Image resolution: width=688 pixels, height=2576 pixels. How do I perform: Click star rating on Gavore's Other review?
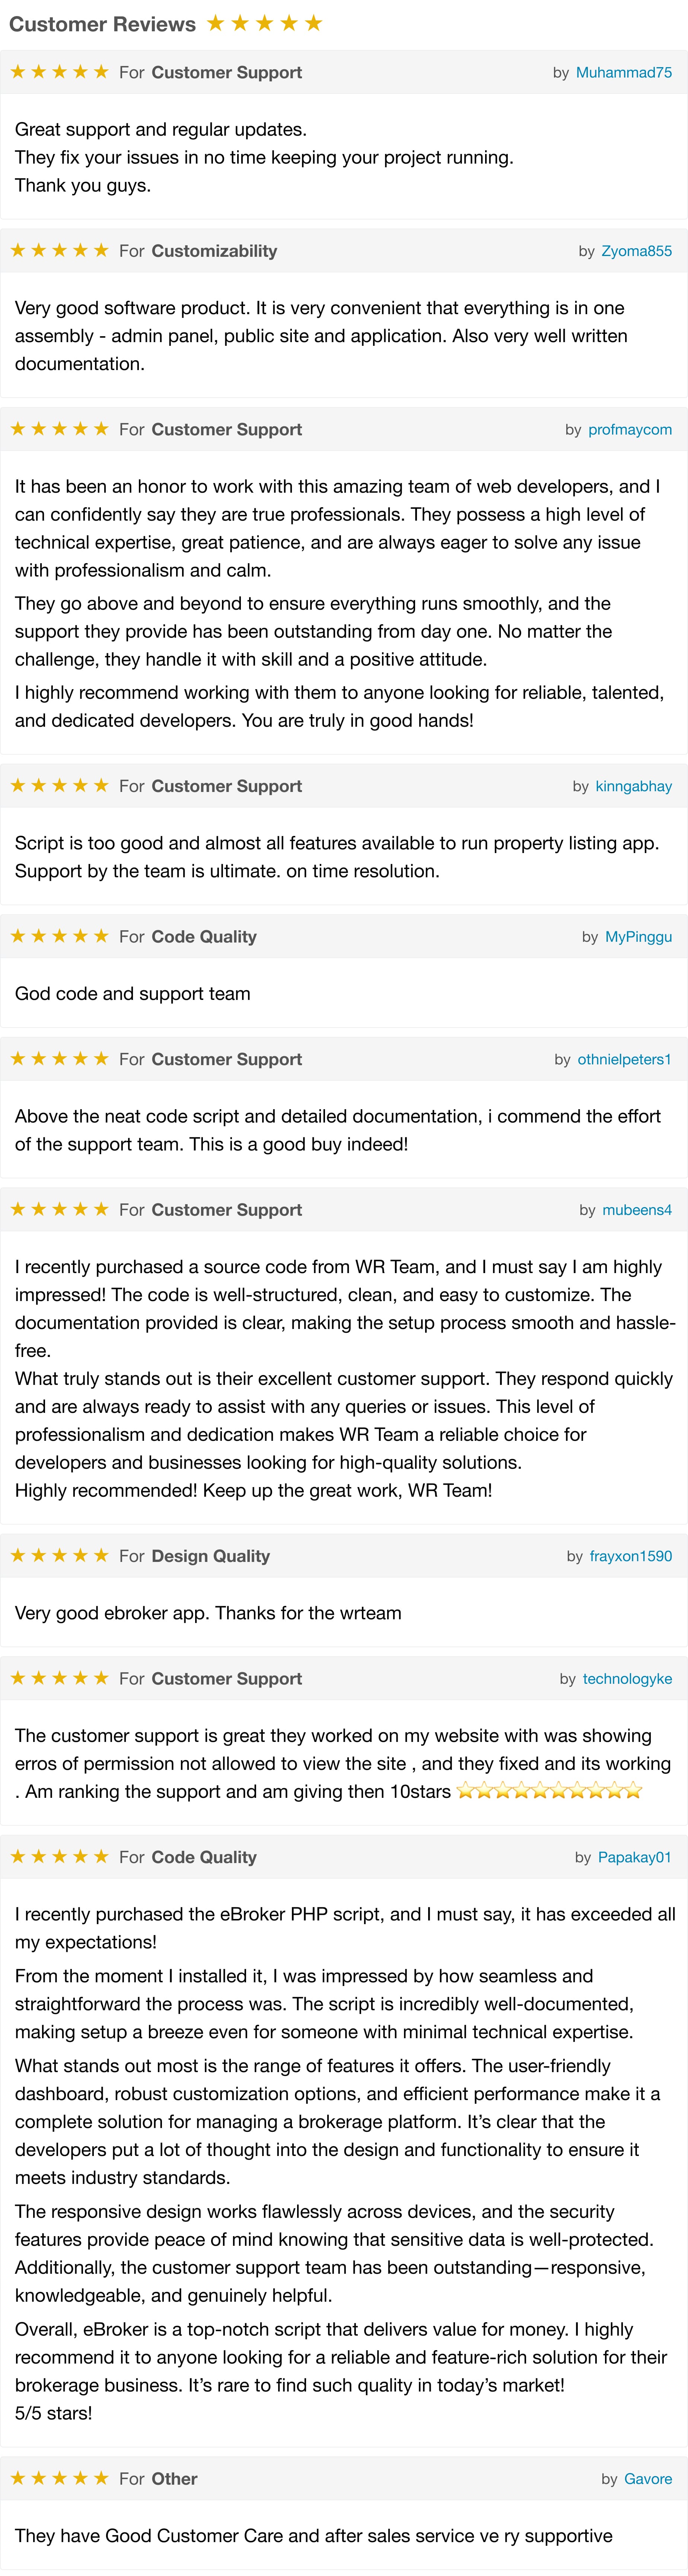(x=59, y=2479)
